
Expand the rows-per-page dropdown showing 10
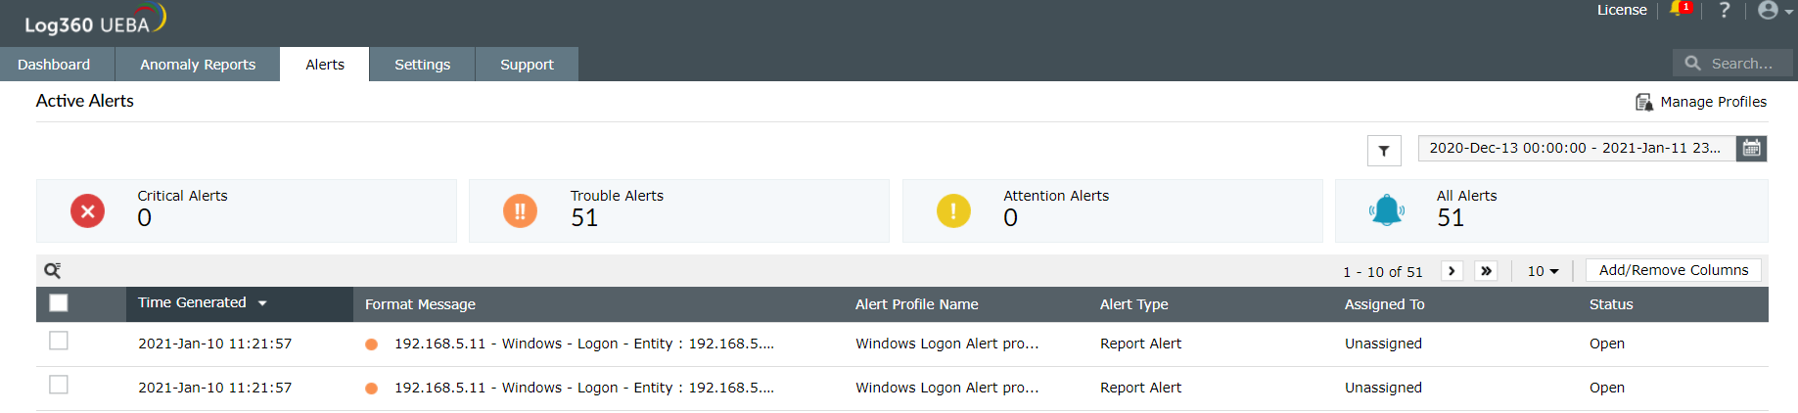[x=1543, y=271]
